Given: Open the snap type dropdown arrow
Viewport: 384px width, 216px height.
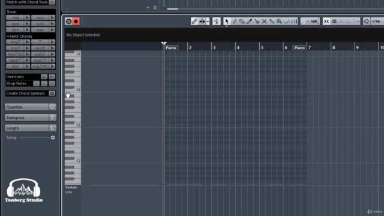Looking at the screenshot, I should coord(358,22).
